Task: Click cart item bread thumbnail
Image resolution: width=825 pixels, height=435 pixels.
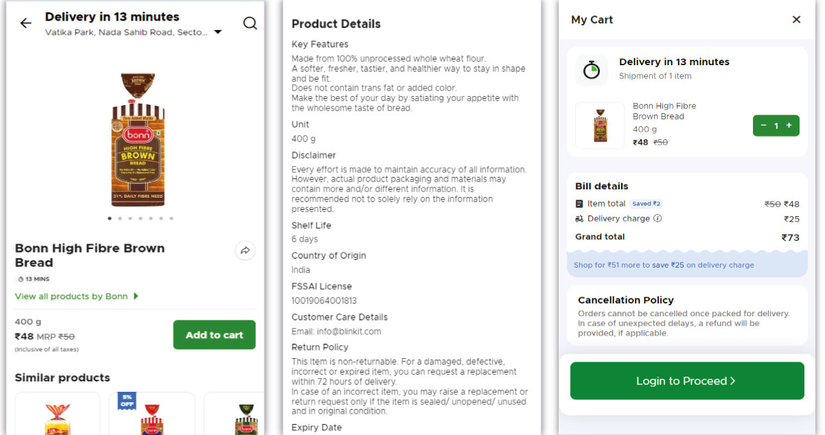Action: (x=599, y=126)
